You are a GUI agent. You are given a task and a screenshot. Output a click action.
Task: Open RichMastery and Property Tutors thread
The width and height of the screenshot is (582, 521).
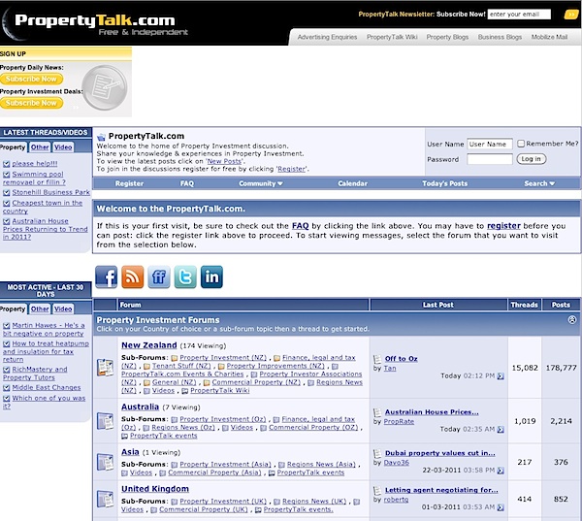(35, 374)
